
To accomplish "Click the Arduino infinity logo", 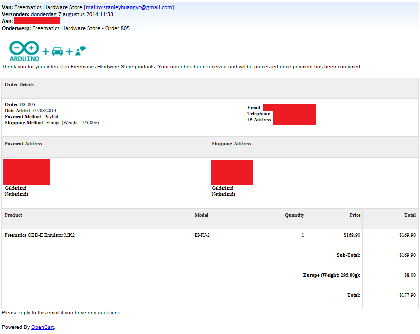I will click(x=24, y=51).
